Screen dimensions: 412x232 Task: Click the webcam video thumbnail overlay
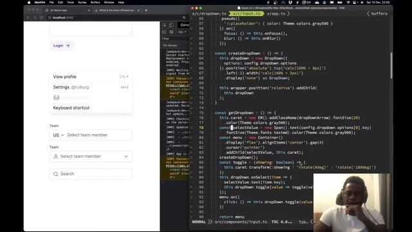(351, 202)
